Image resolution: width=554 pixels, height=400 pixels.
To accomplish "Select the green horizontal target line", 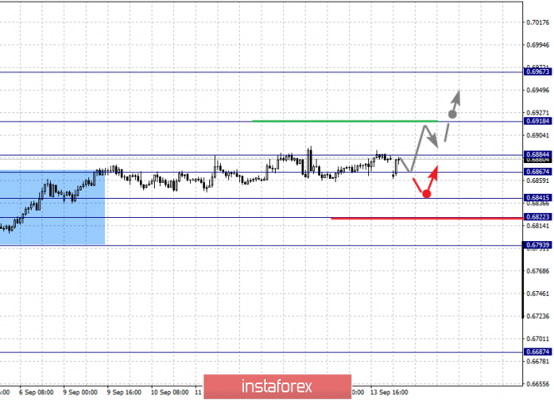I will click(x=345, y=121).
